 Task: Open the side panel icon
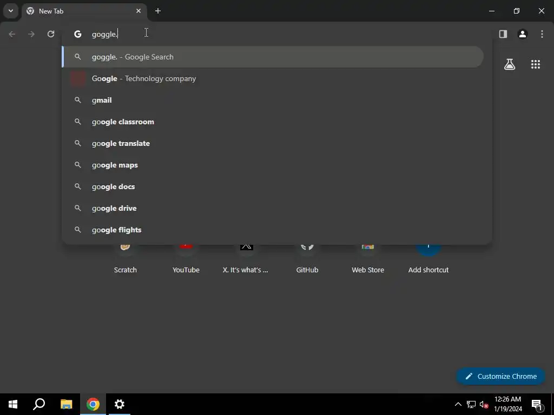click(x=503, y=34)
